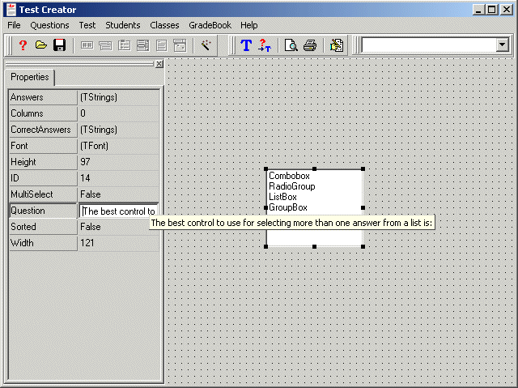Switch to the Properties tab
This screenshot has height=388, width=518.
pos(29,78)
